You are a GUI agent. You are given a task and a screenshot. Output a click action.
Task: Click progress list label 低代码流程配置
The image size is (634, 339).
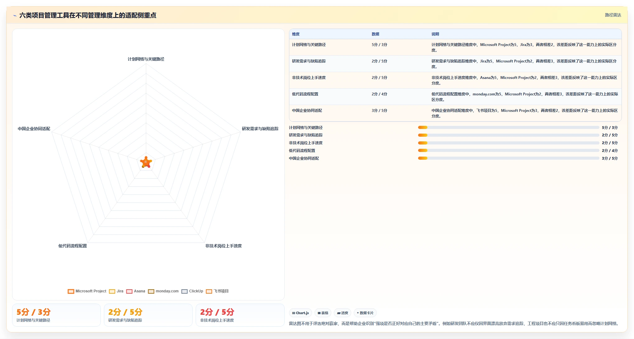pos(302,151)
